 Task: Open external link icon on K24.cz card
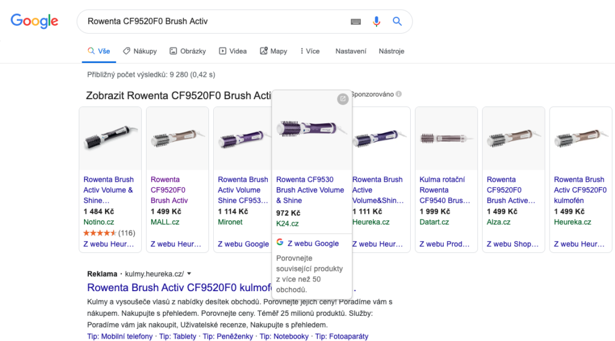(x=343, y=99)
